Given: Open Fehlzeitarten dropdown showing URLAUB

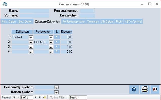Looking at the screenshot, I should coord(51,42).
